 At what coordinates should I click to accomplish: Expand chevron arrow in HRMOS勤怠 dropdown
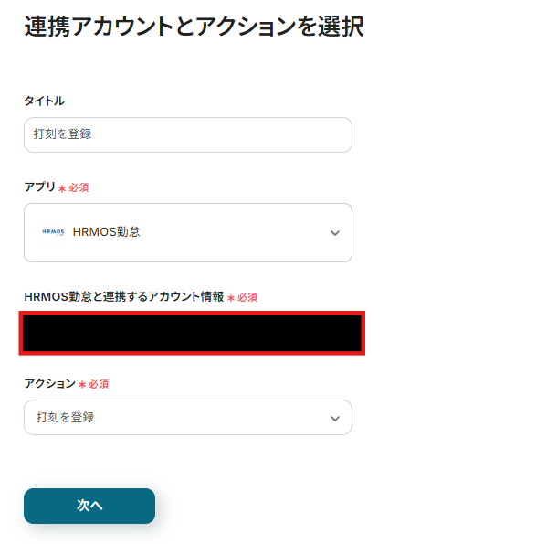tap(334, 233)
